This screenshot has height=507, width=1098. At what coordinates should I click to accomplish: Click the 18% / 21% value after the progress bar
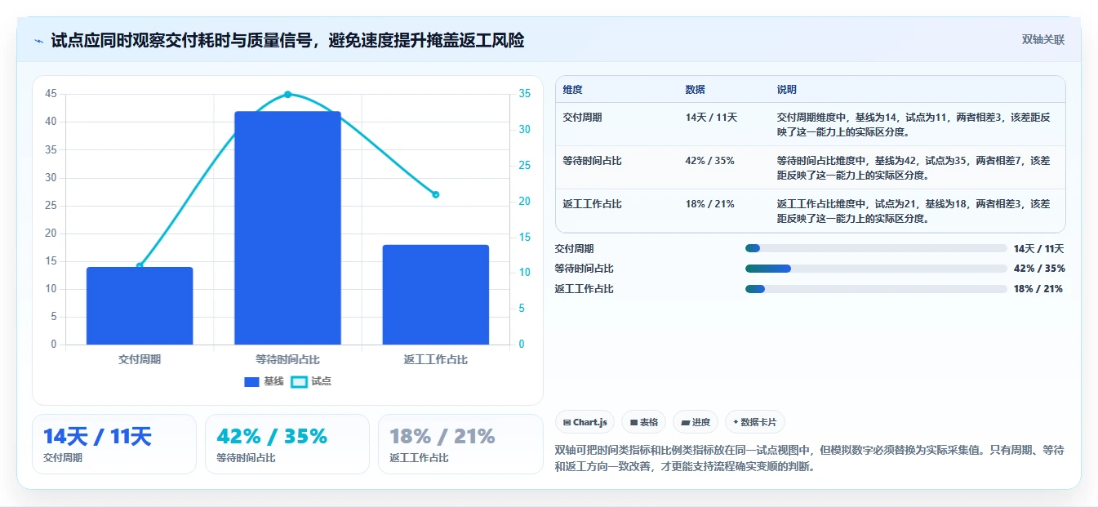point(1038,289)
